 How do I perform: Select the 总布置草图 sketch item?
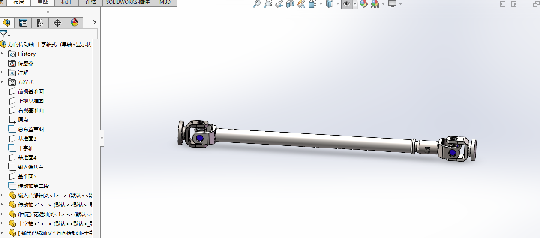pyautogui.click(x=30, y=129)
